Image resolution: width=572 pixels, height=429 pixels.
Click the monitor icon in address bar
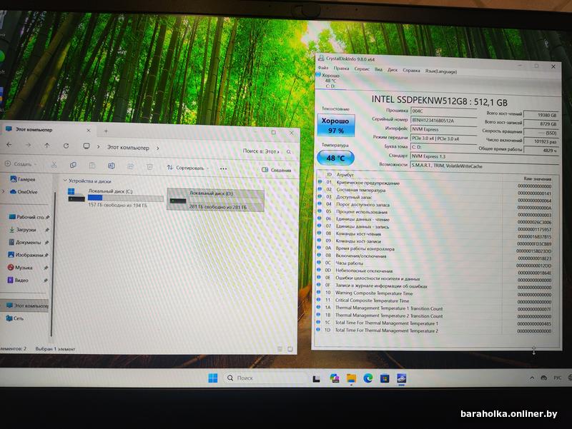point(87,146)
